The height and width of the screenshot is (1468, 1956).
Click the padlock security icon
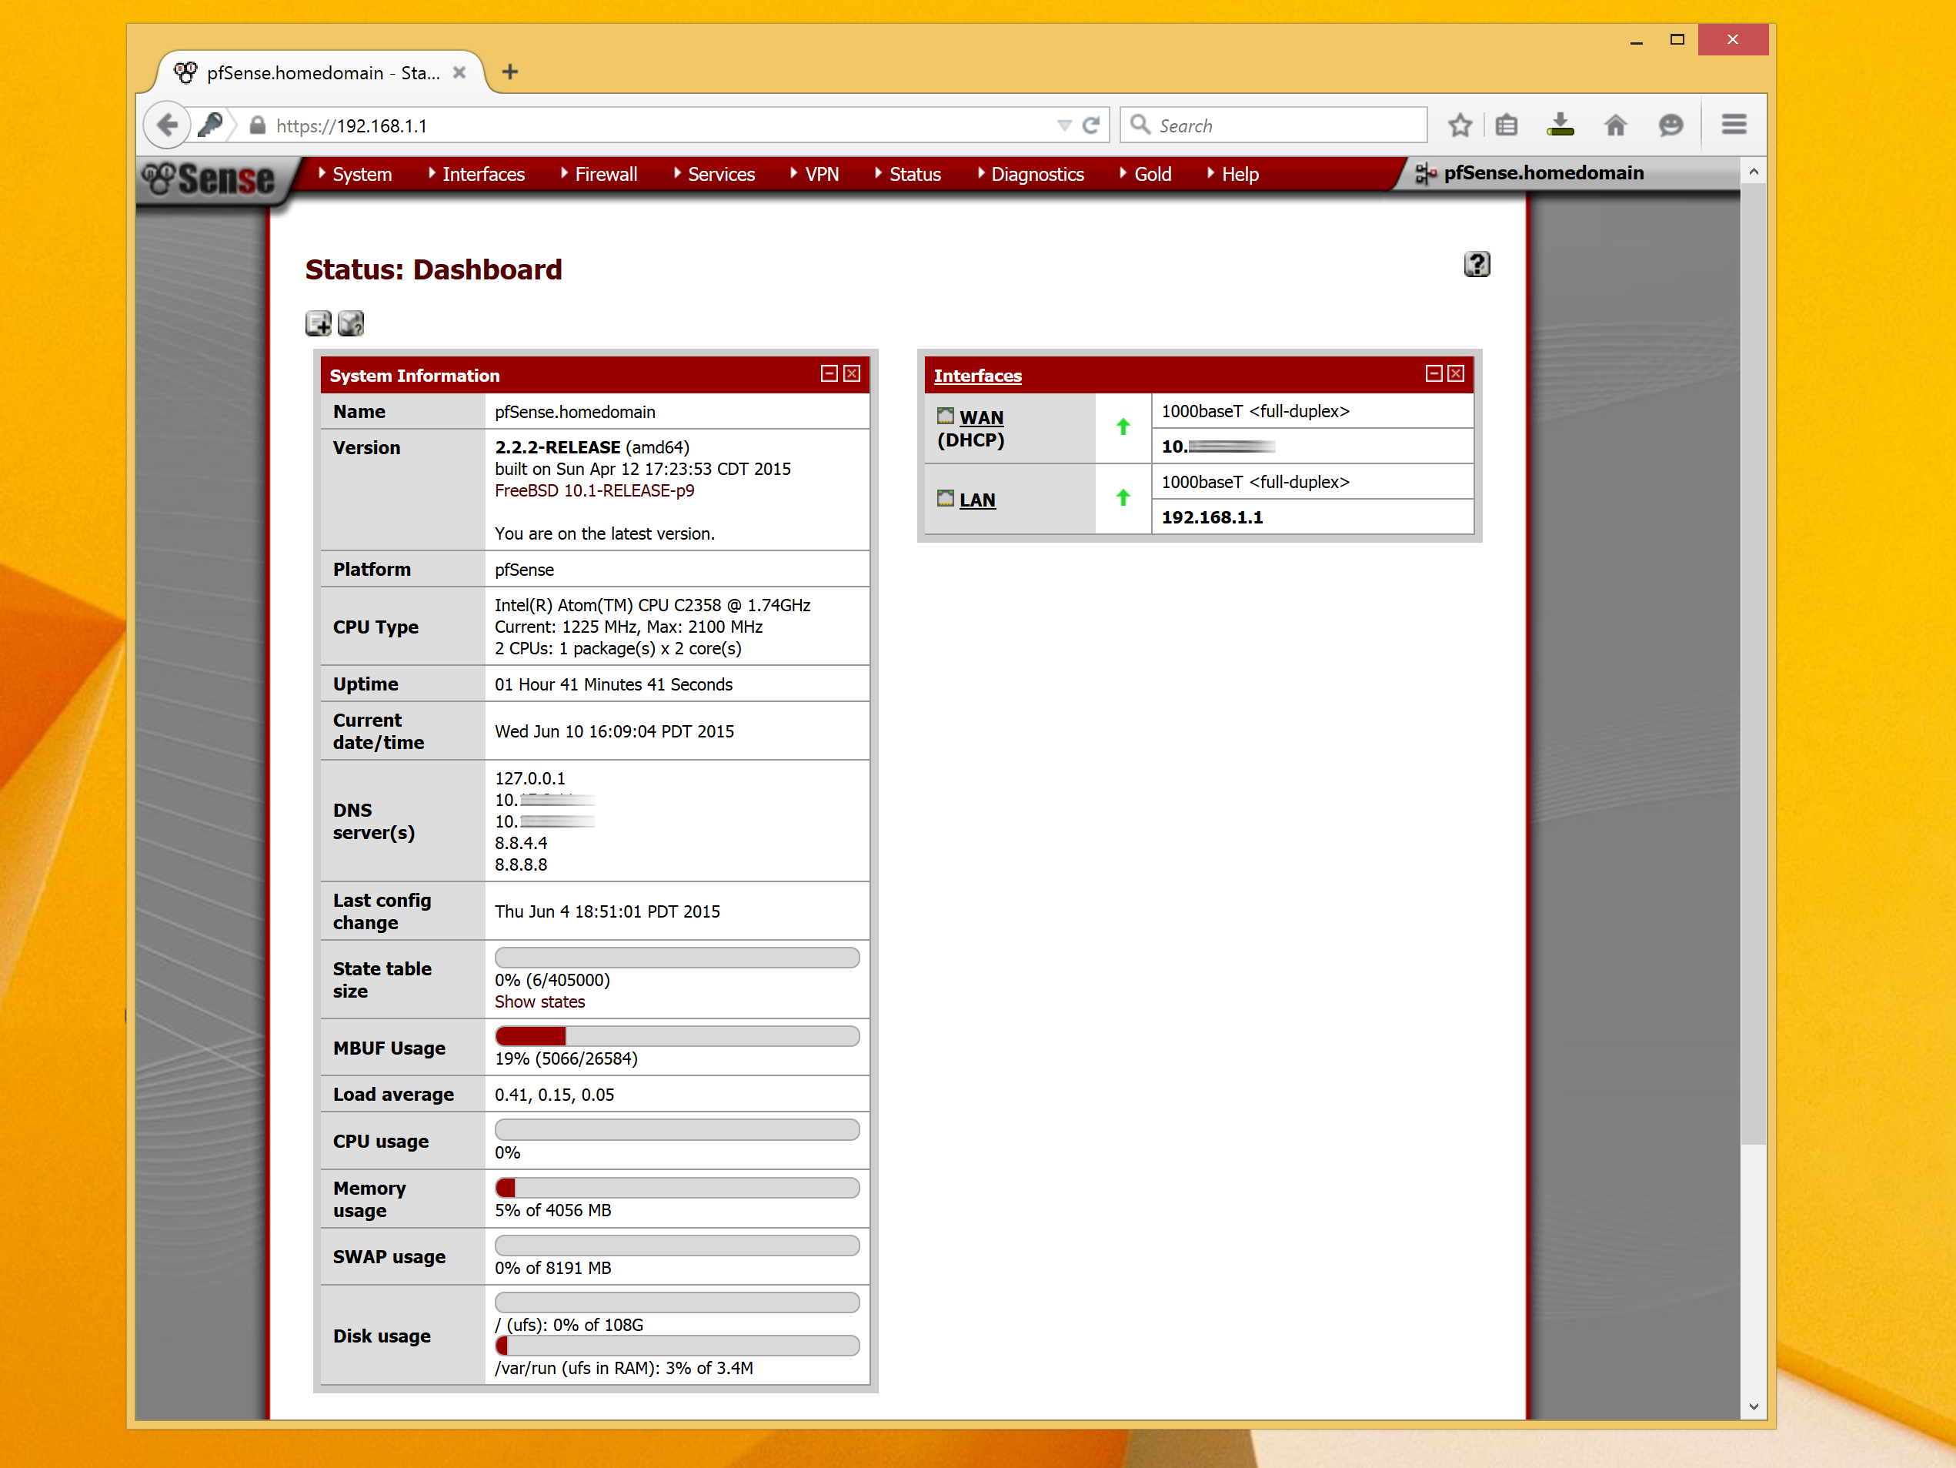click(x=257, y=125)
